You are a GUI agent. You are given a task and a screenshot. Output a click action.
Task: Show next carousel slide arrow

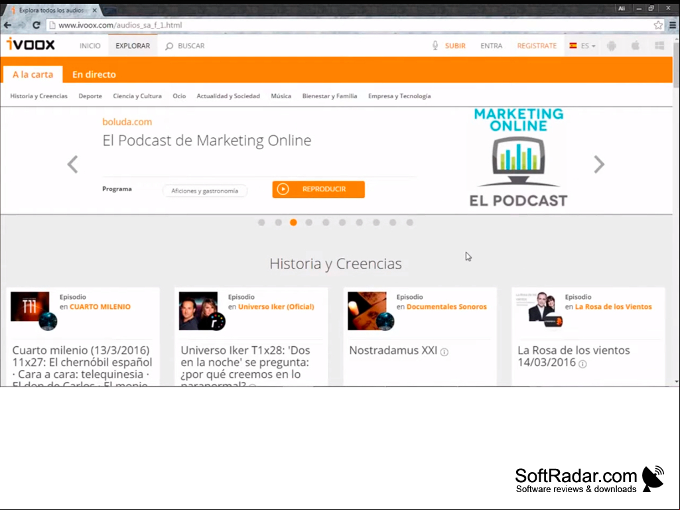click(599, 164)
